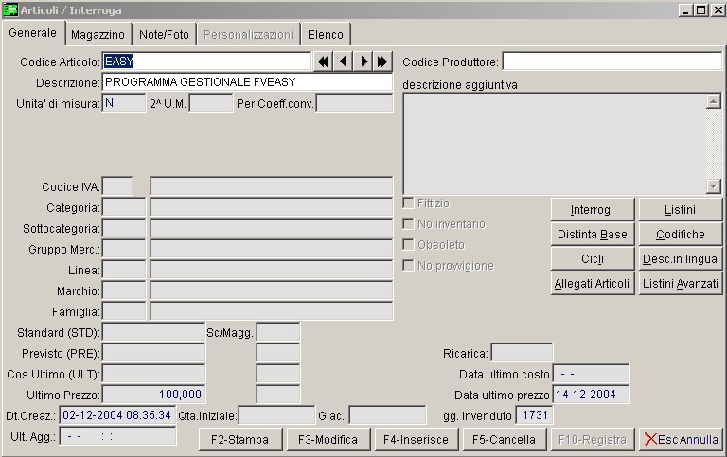Click the Sc/Magg. field on Standard row
The height and width of the screenshot is (457, 727).
coord(278,332)
